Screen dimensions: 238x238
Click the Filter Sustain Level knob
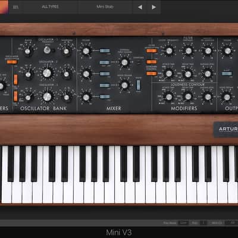208,74
